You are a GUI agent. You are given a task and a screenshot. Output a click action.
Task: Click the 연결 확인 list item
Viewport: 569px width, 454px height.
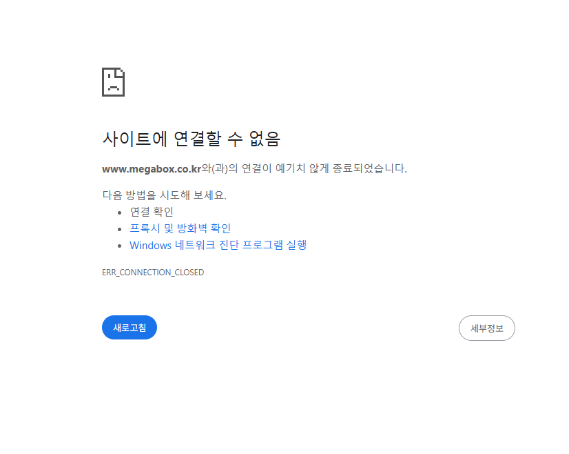(152, 212)
